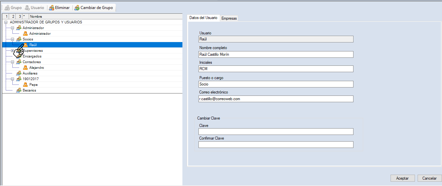Collapse the Contadores group node
The height and width of the screenshot is (186, 442).
13,62
